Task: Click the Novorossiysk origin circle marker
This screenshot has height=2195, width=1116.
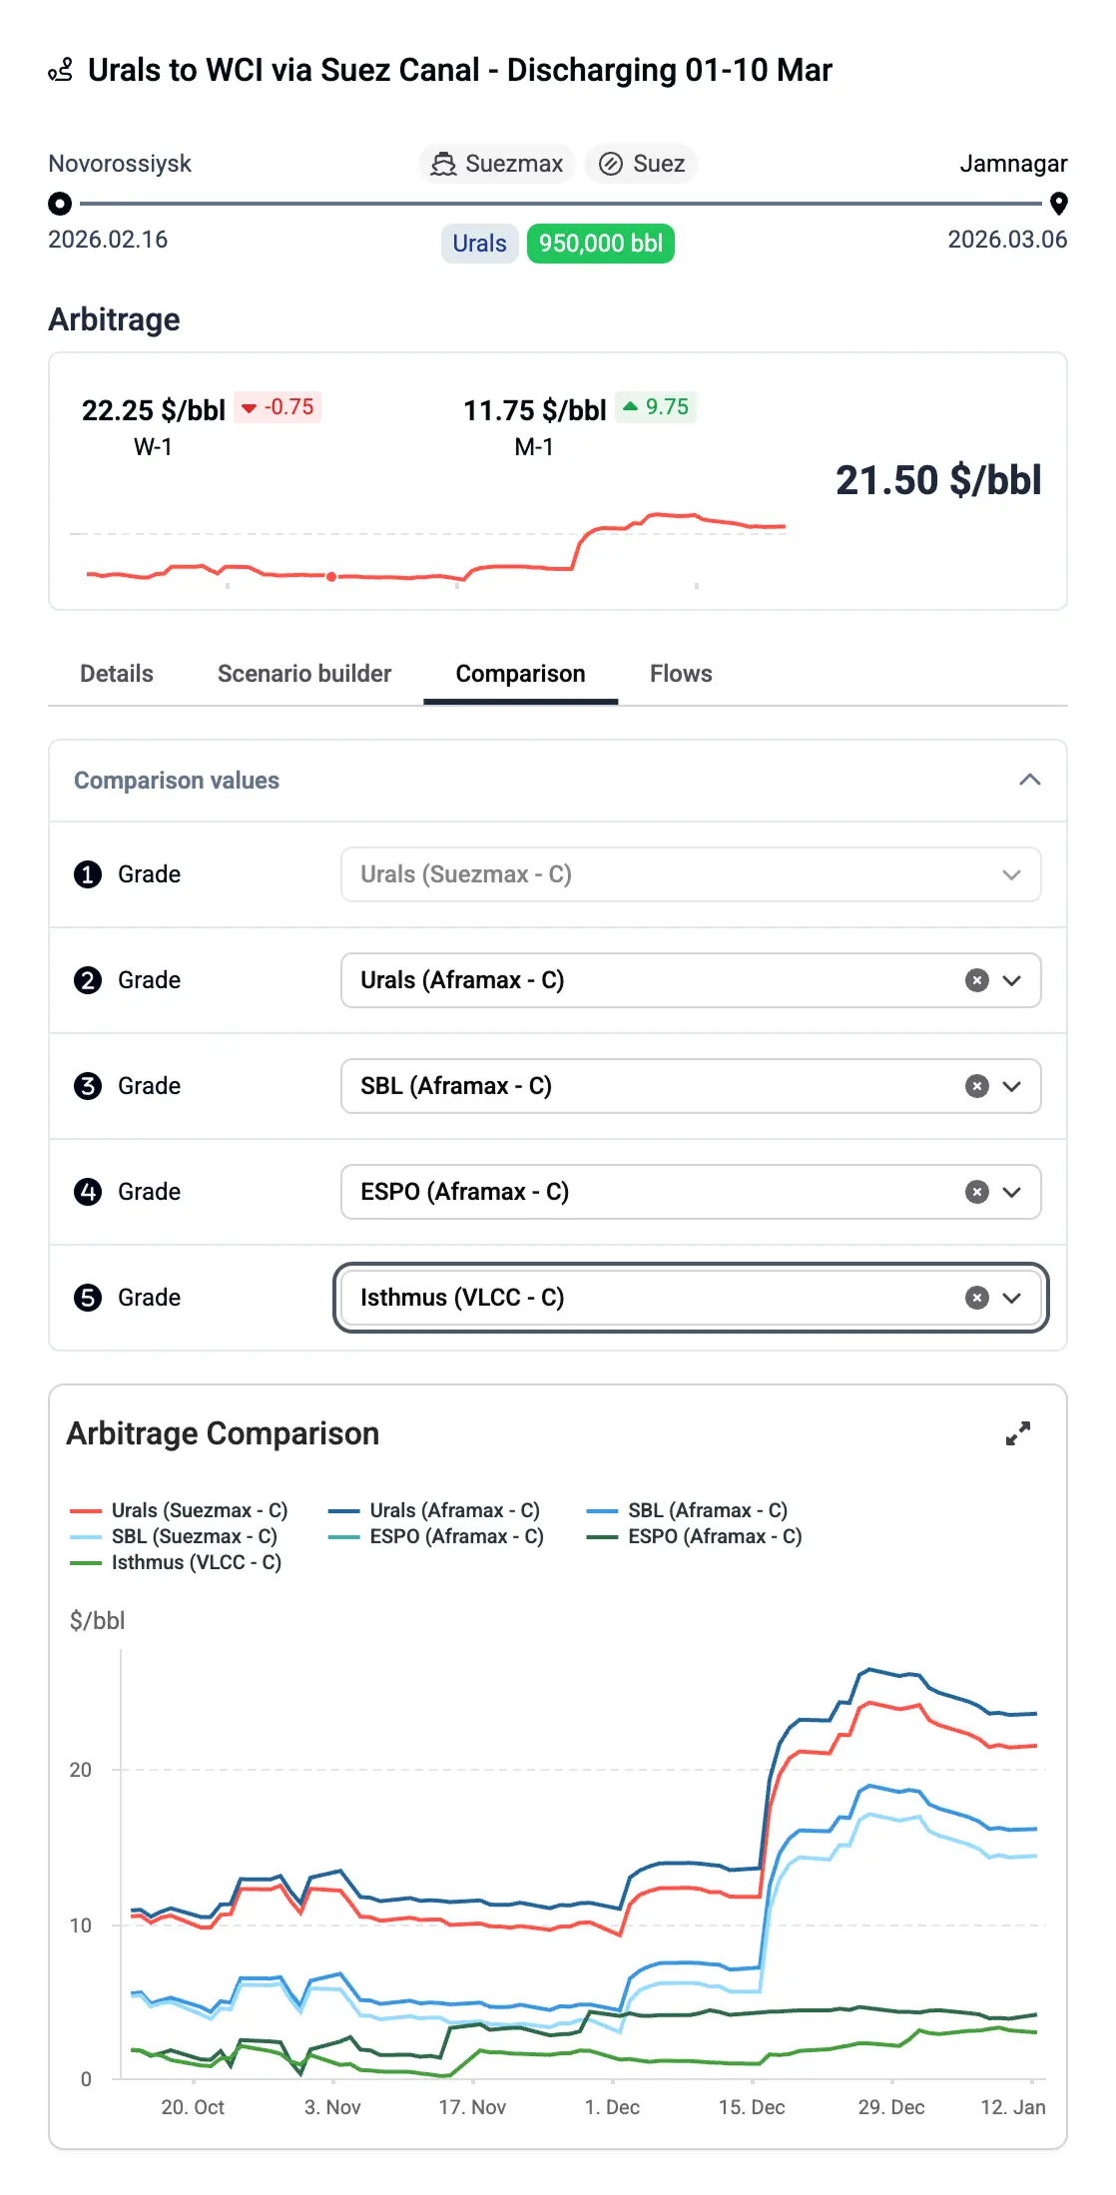Action: [60, 204]
